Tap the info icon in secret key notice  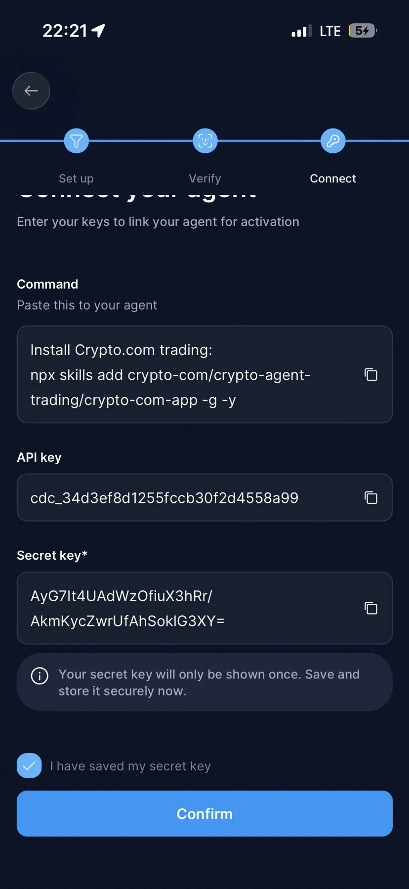[40, 675]
